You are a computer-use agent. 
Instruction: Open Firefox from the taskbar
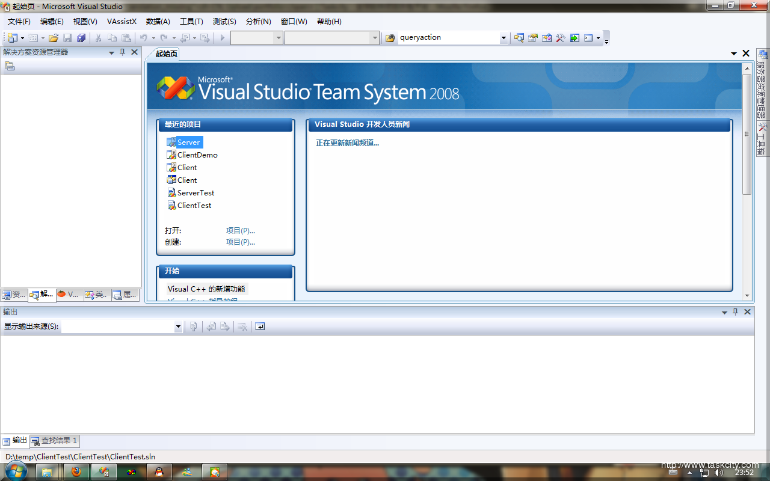[76, 472]
